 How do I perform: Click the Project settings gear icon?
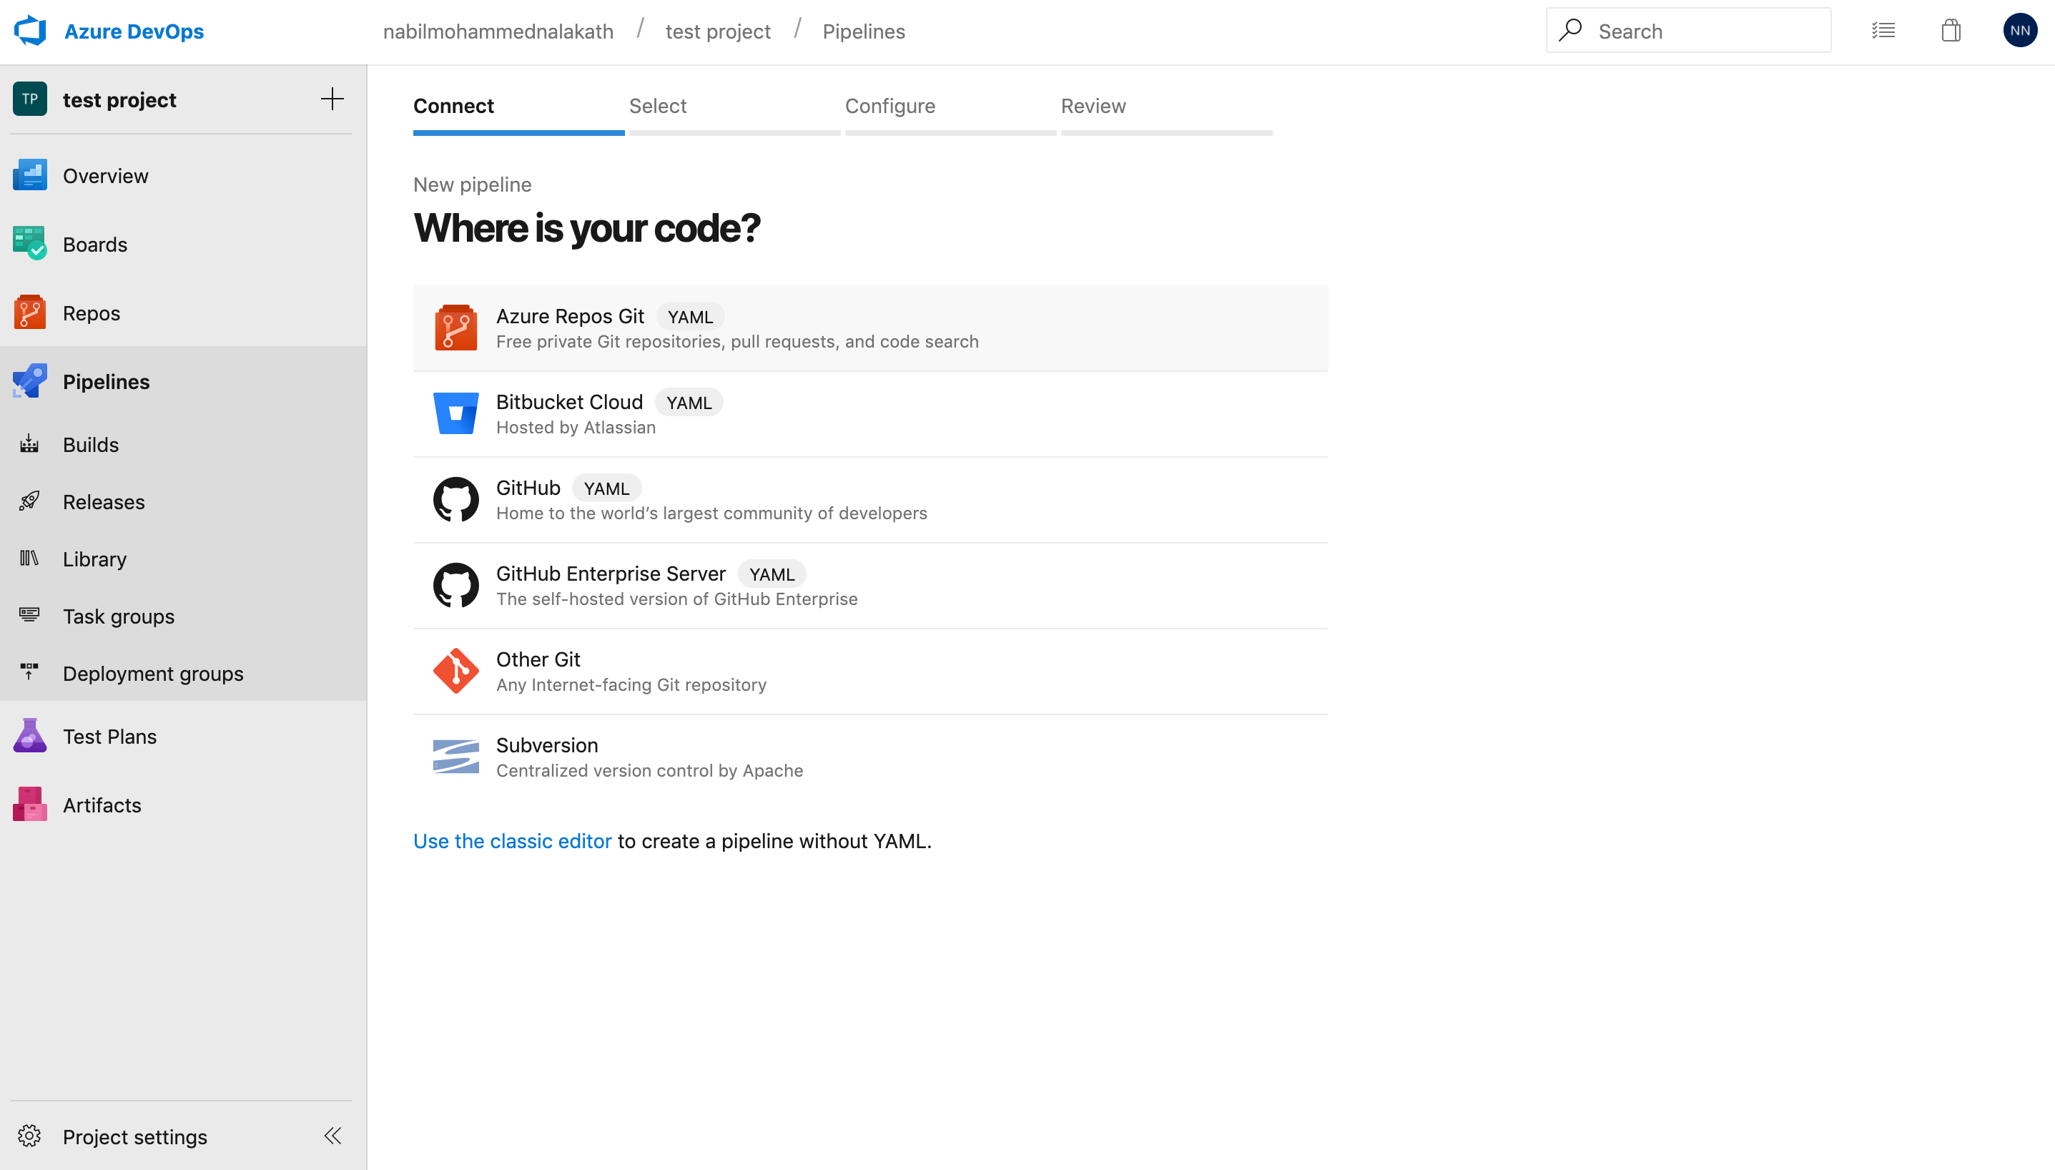point(29,1136)
